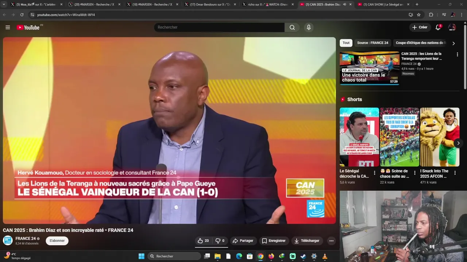Switch to 'richo sur X' tab
Screen dimensions: 467x262
click(x=268, y=4)
